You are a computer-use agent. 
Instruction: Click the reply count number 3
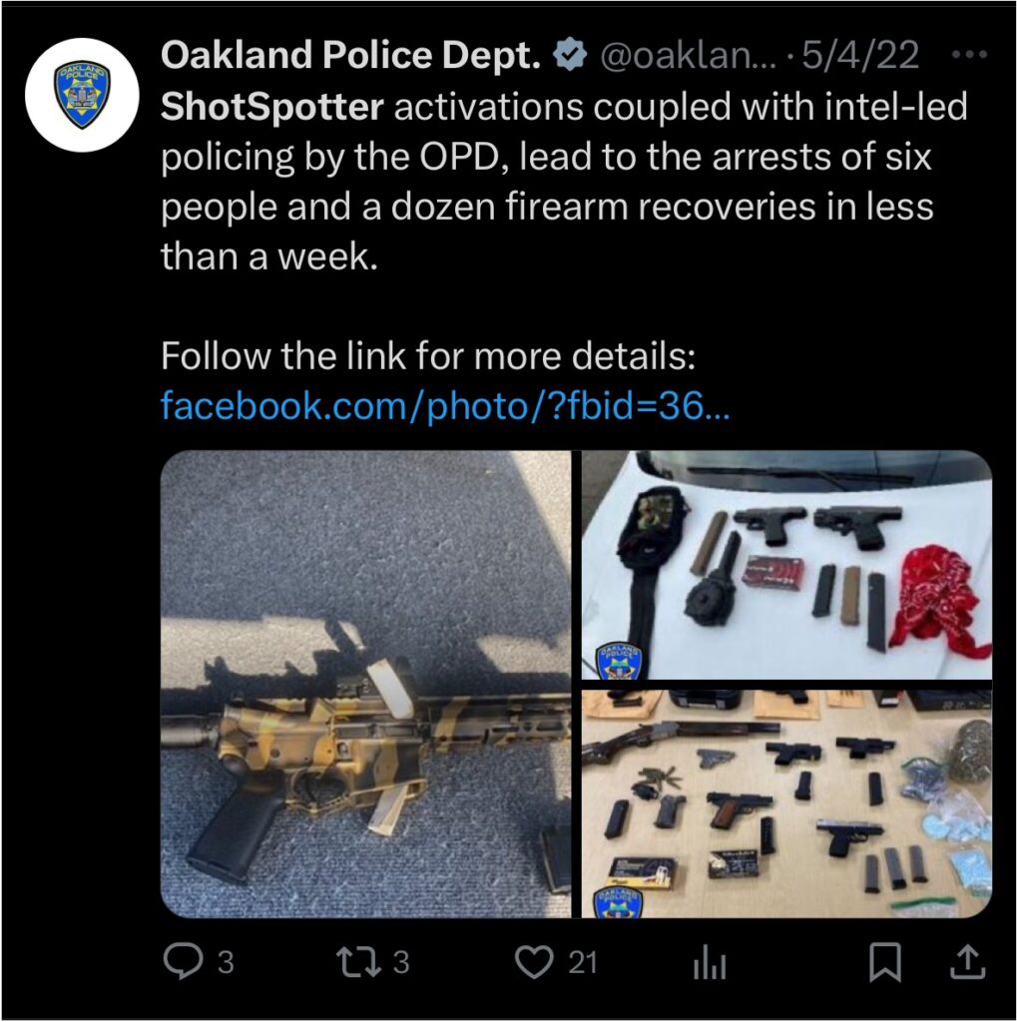pyautogui.click(x=226, y=962)
